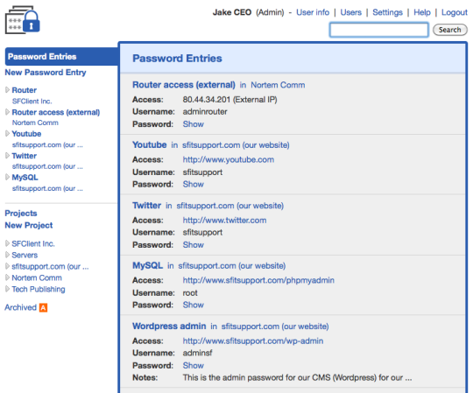Select the Password Entries sidebar tab
This screenshot has height=393, width=473.
[61, 56]
